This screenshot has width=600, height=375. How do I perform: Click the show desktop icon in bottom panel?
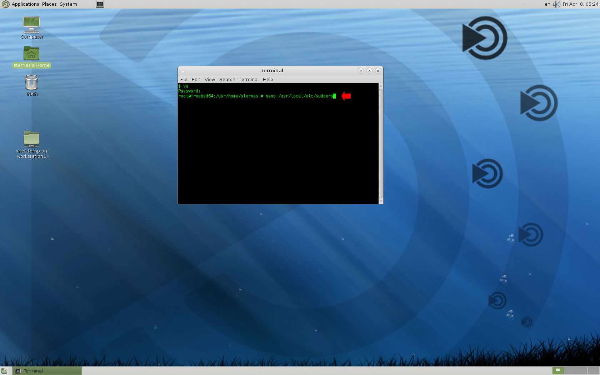click(x=4, y=371)
